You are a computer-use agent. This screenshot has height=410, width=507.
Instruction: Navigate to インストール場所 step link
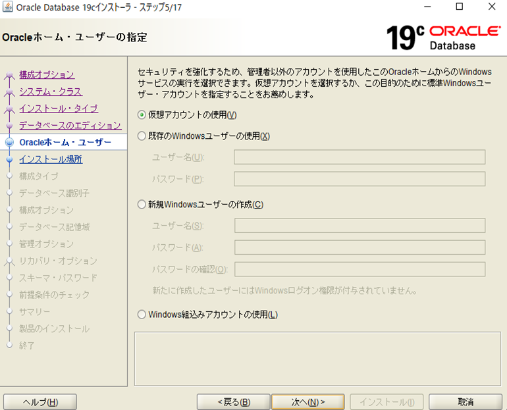[51, 159]
